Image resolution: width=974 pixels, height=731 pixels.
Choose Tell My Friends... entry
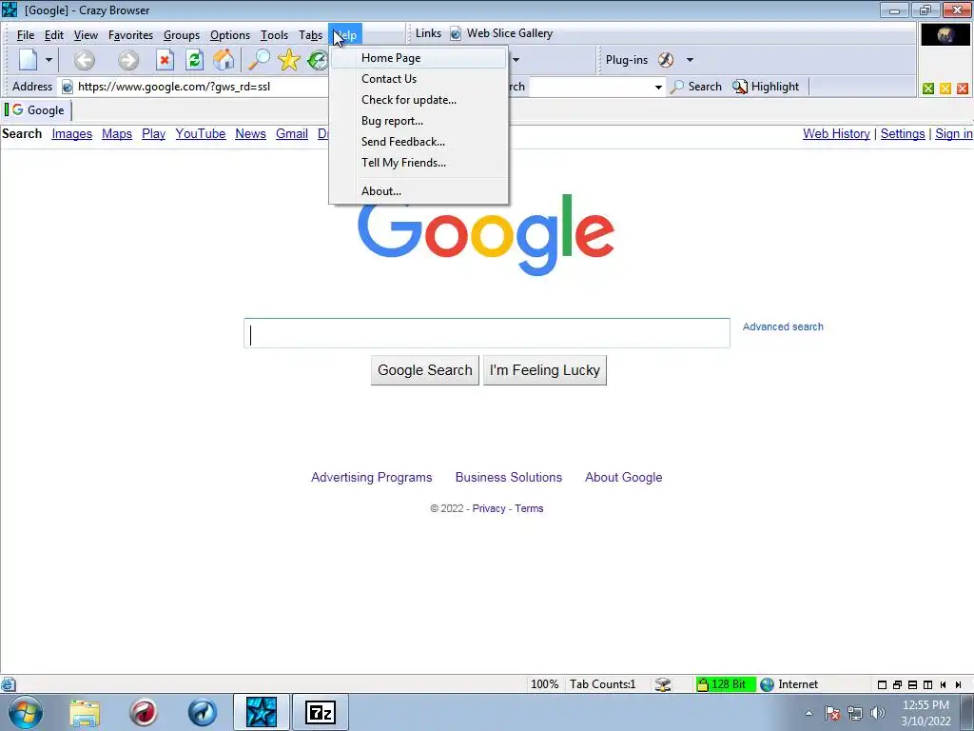click(419, 163)
